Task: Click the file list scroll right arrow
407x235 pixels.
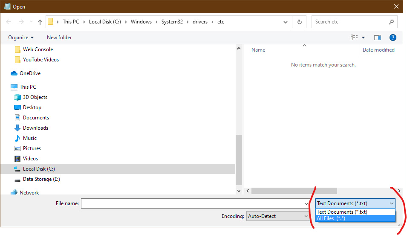Action: point(399,191)
